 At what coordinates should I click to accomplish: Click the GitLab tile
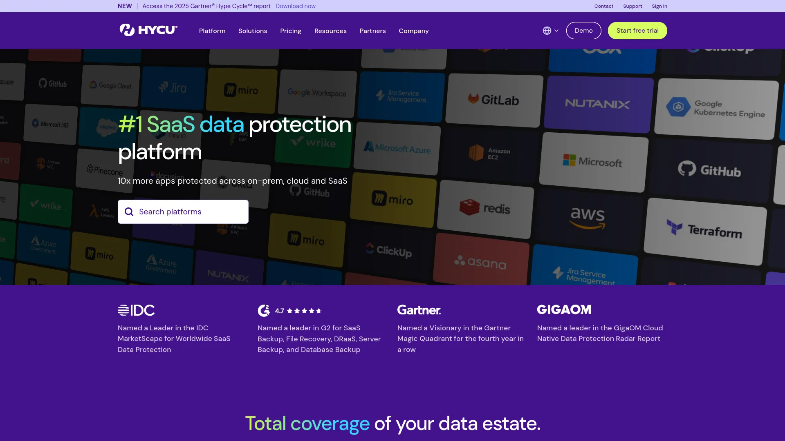pyautogui.click(x=494, y=100)
